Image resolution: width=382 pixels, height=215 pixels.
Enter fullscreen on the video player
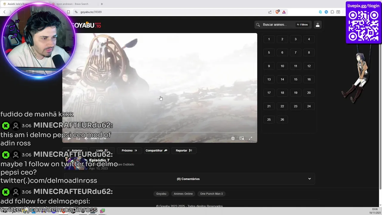click(251, 138)
